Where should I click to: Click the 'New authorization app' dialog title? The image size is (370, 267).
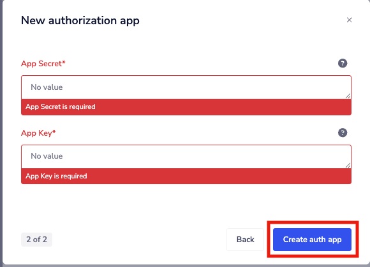(80, 21)
